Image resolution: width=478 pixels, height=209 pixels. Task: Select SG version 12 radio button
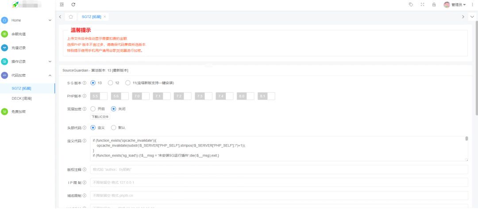111,83
